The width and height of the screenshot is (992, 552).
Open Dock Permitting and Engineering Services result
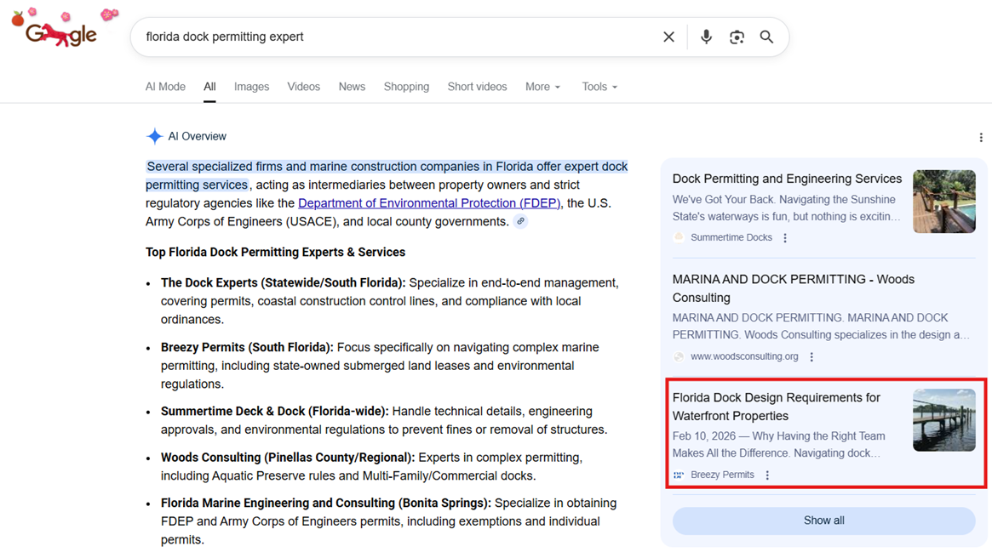point(787,179)
